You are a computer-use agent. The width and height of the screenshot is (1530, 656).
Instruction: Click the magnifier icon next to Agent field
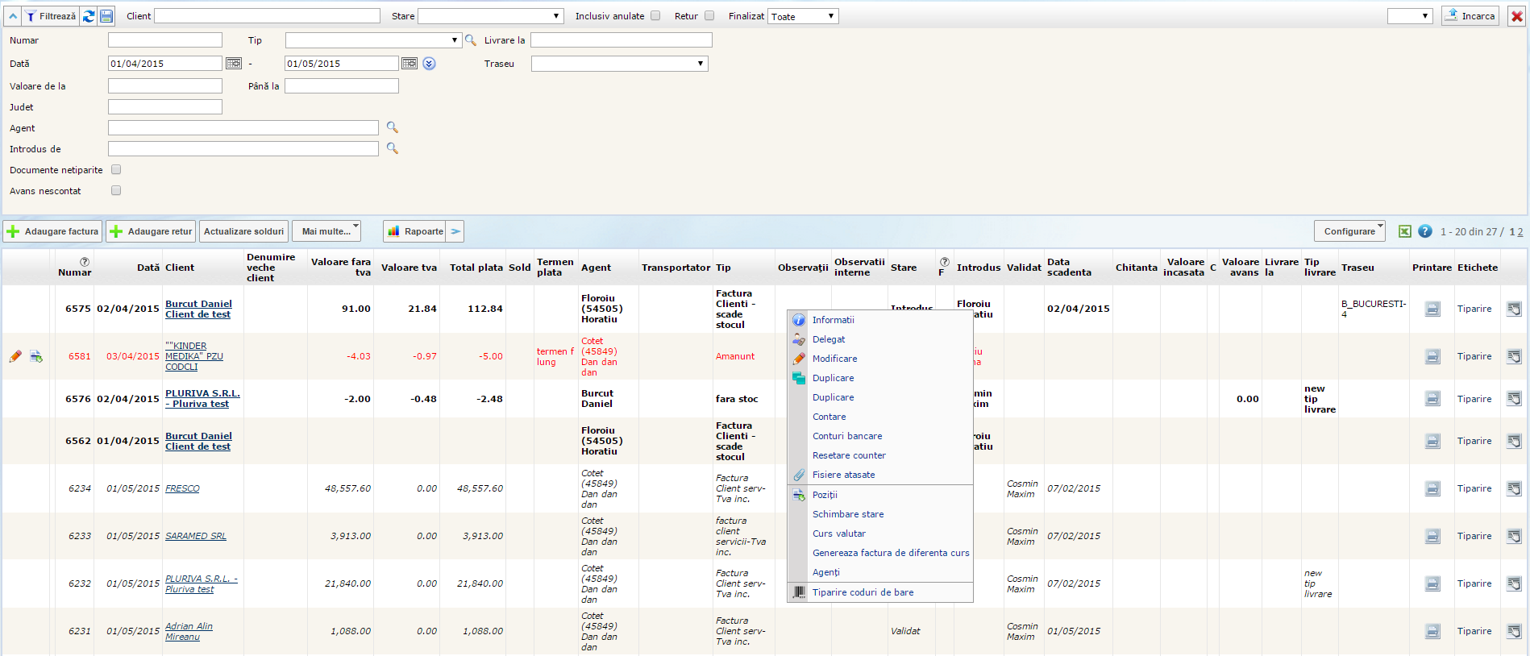click(x=393, y=127)
